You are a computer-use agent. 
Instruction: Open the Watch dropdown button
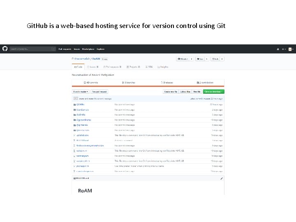point(183,59)
